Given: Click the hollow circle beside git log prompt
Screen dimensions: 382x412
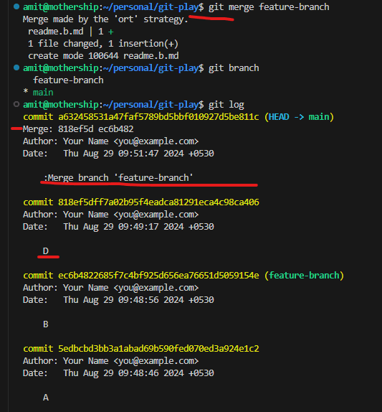Looking at the screenshot, I should [x=16, y=104].
